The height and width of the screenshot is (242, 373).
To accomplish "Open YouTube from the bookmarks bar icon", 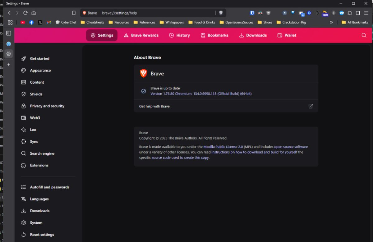I will [x=22, y=22].
